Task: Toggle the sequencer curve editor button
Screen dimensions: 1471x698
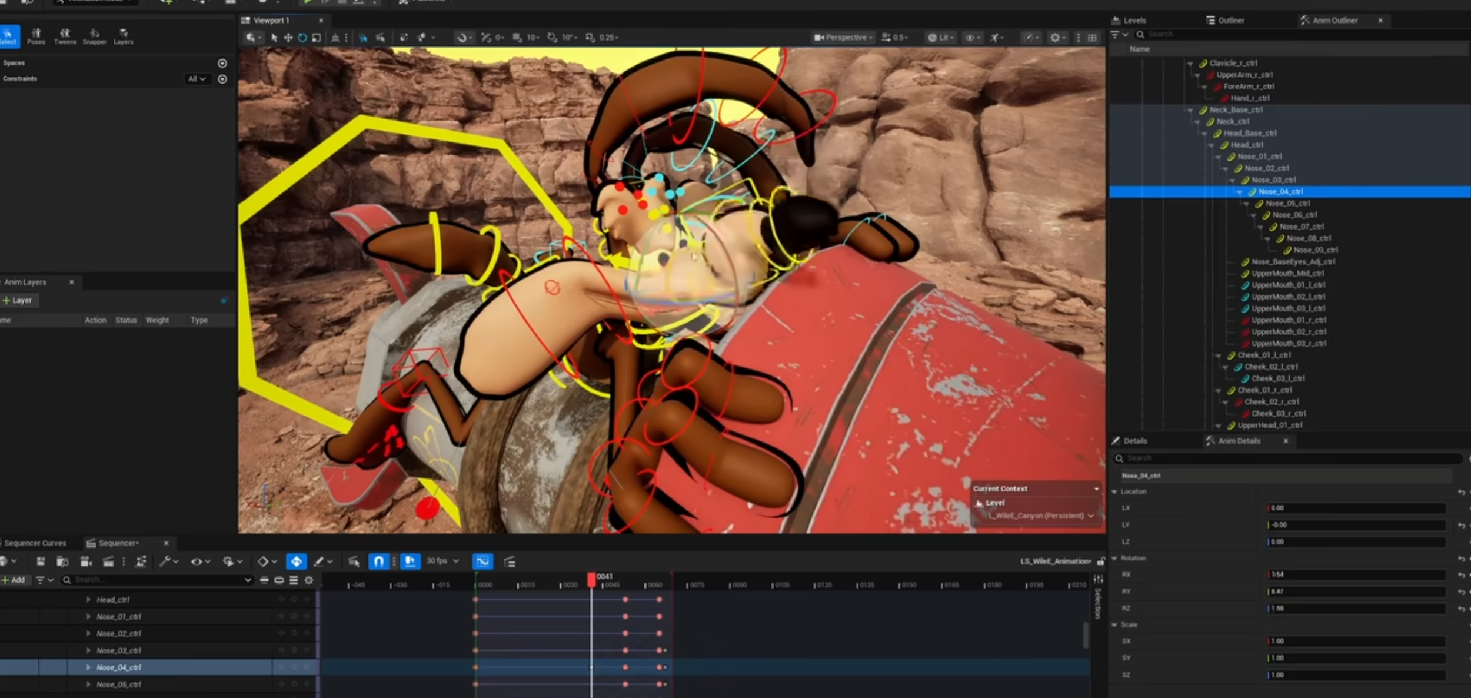Action: point(482,561)
